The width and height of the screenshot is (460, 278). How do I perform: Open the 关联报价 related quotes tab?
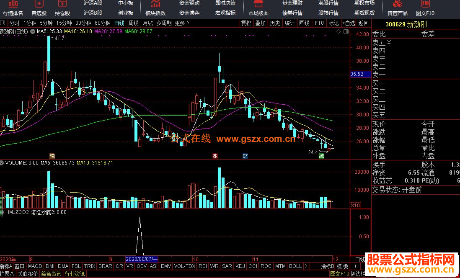[x=28, y=274]
